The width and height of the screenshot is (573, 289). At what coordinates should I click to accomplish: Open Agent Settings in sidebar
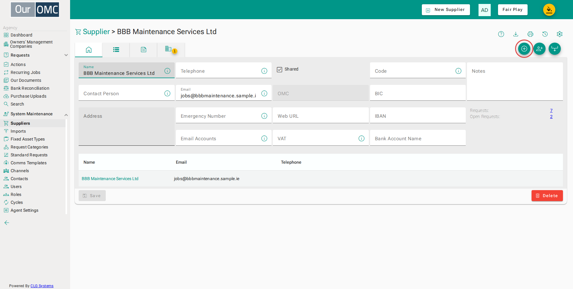pyautogui.click(x=24, y=210)
